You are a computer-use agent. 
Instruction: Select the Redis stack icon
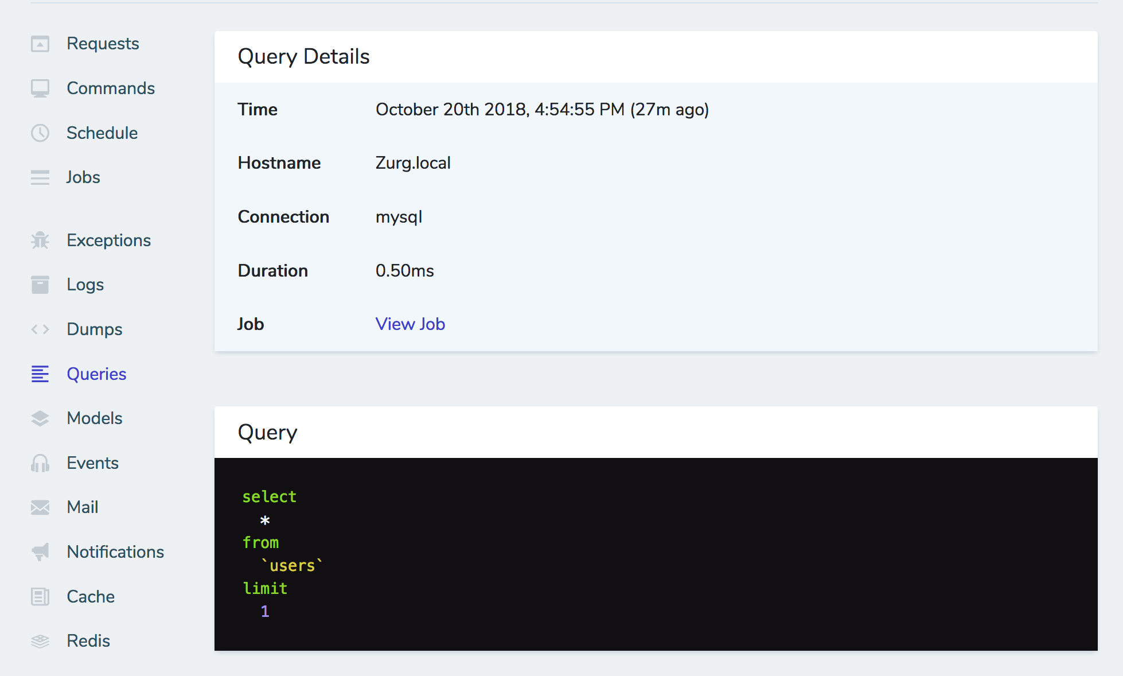40,640
